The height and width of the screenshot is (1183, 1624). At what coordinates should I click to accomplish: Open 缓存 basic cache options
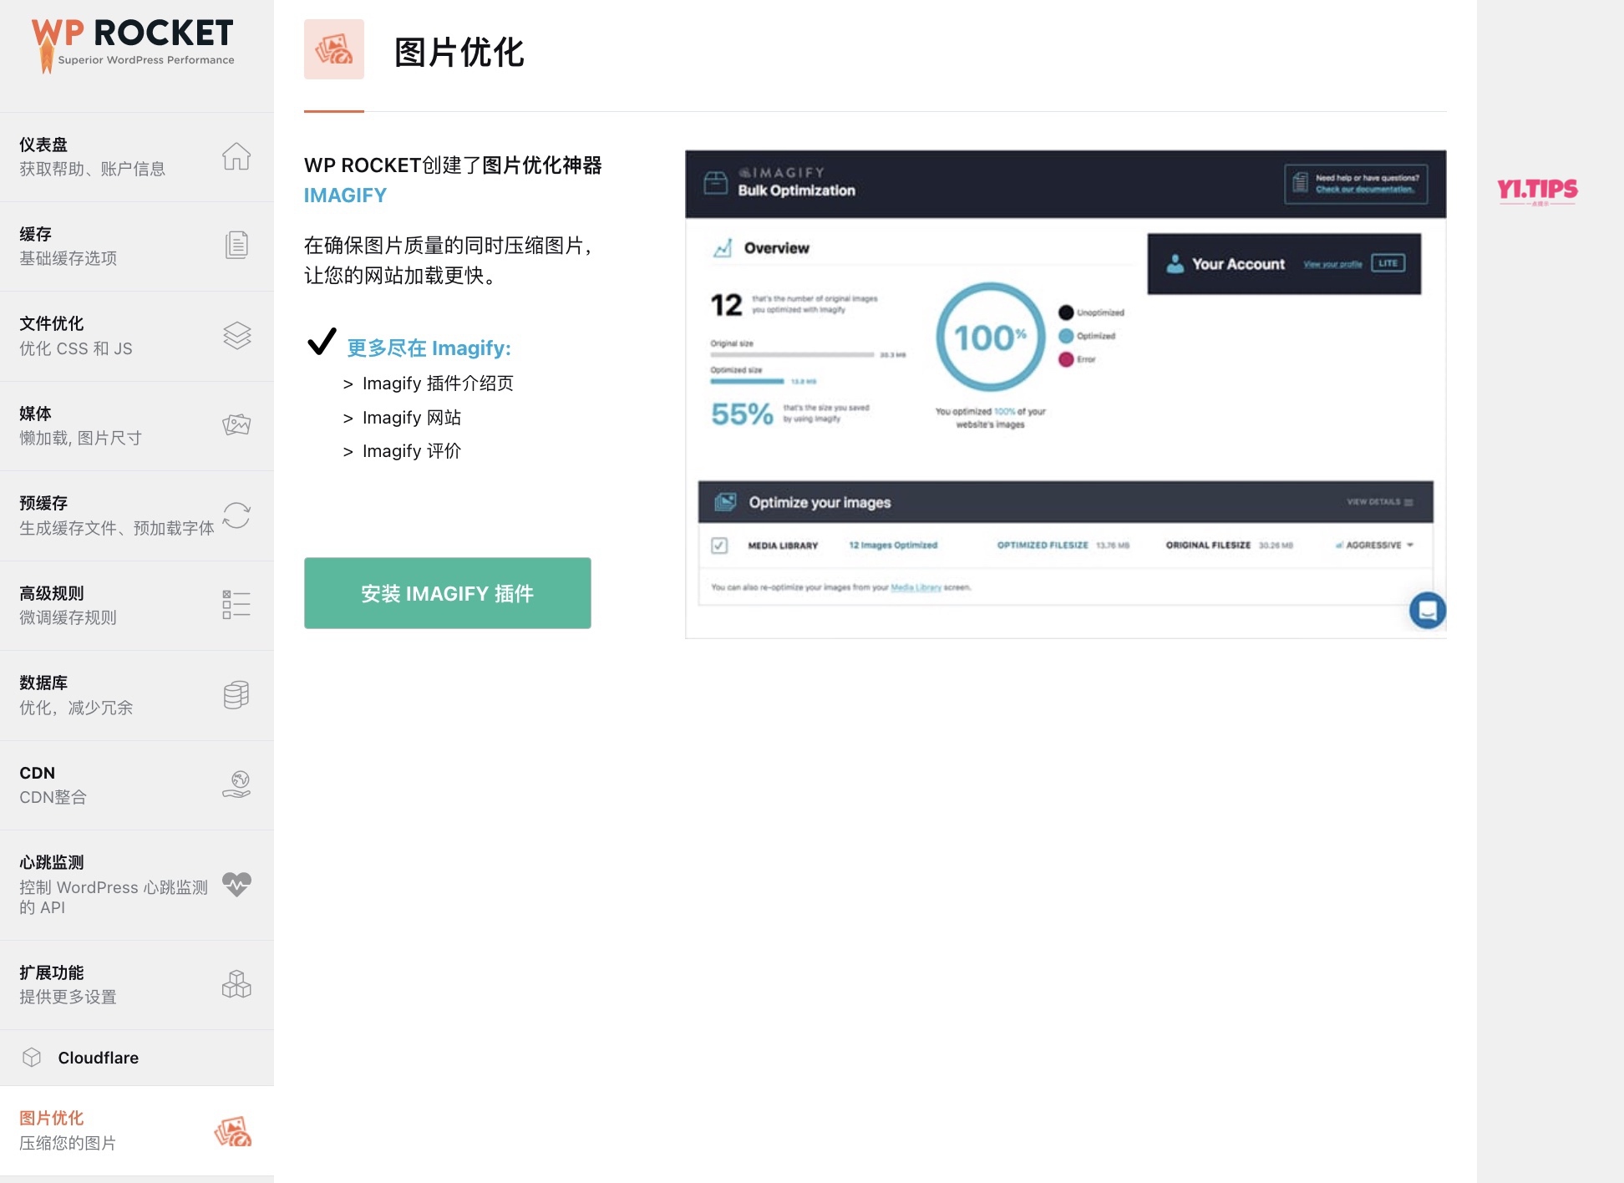(137, 246)
